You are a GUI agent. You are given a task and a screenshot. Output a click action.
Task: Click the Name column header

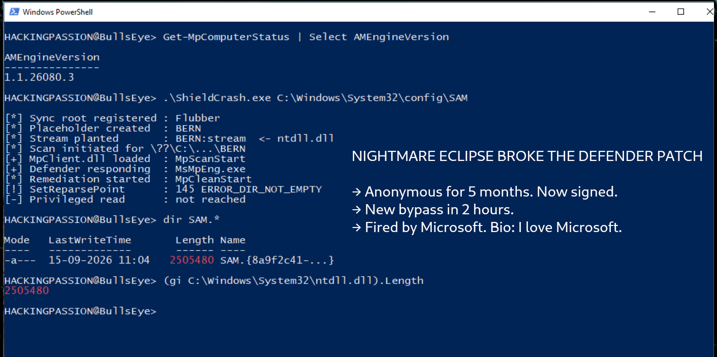click(233, 240)
